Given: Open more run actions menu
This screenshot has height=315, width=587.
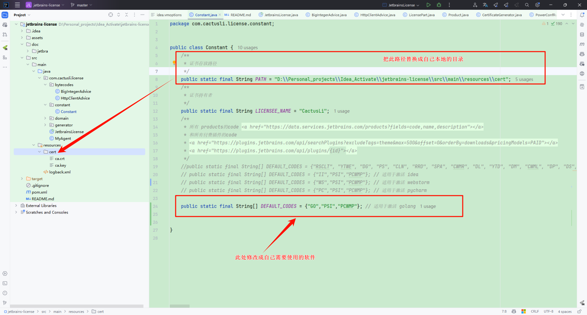Looking at the screenshot, I should click(449, 5).
